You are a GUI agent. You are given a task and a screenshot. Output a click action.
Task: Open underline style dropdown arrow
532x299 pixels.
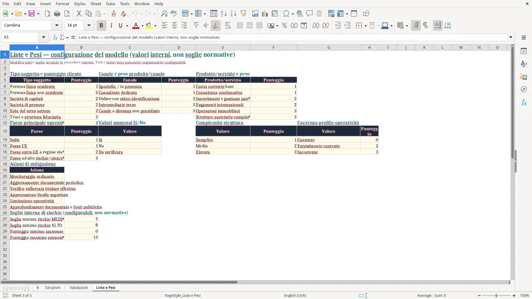pyautogui.click(x=127, y=26)
